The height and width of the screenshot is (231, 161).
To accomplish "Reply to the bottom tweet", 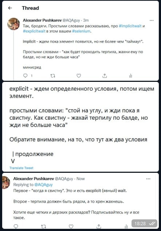I will tap(16, 226).
